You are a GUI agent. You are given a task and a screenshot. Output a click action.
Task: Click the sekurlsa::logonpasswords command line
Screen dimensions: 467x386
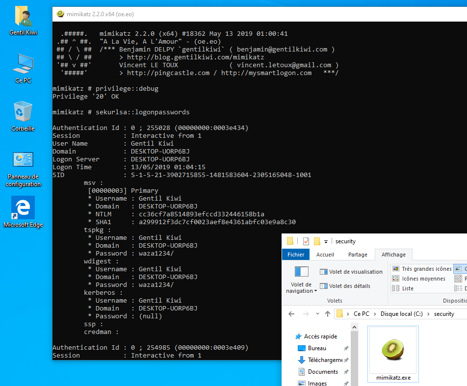point(121,112)
